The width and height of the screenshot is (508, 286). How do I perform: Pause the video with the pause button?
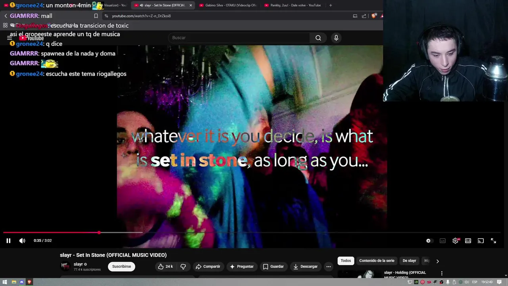pyautogui.click(x=8, y=240)
